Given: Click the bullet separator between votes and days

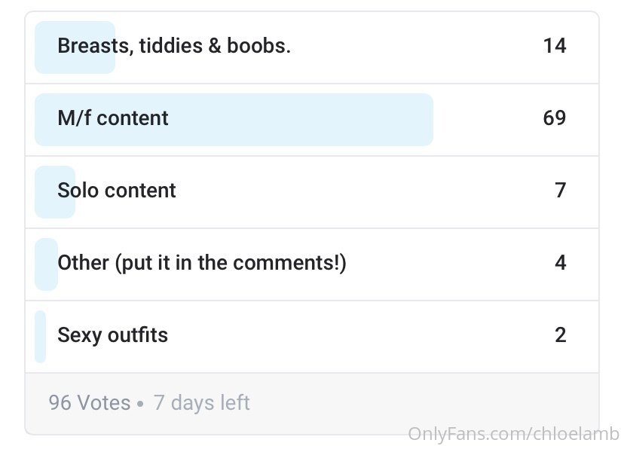Looking at the screenshot, I should tap(140, 404).
